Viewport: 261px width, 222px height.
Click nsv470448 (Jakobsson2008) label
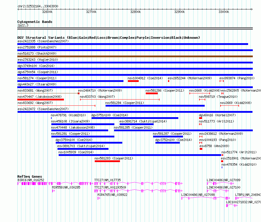coord(73,127)
